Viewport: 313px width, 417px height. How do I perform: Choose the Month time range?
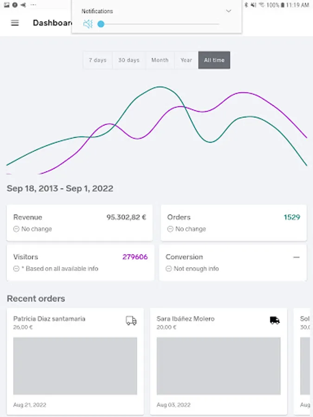pos(160,60)
